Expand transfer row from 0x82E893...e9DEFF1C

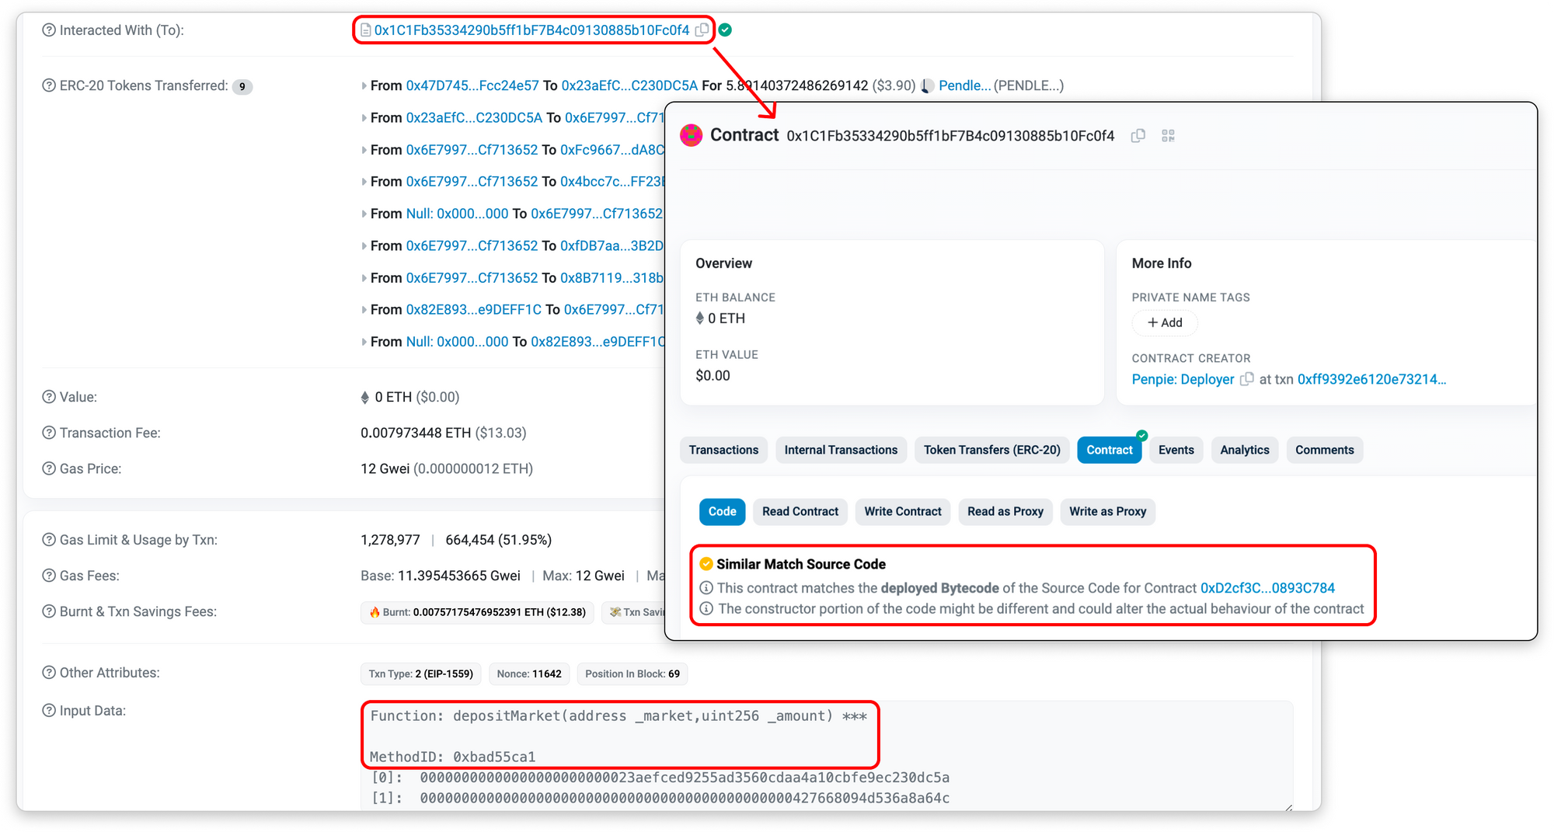click(364, 310)
